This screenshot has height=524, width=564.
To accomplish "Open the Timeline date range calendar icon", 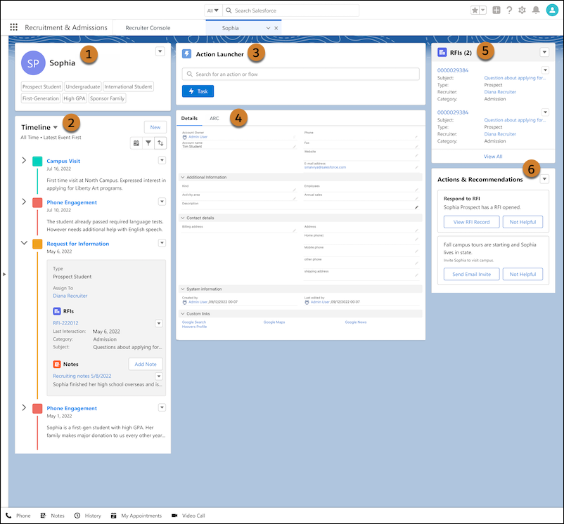I will click(x=136, y=143).
